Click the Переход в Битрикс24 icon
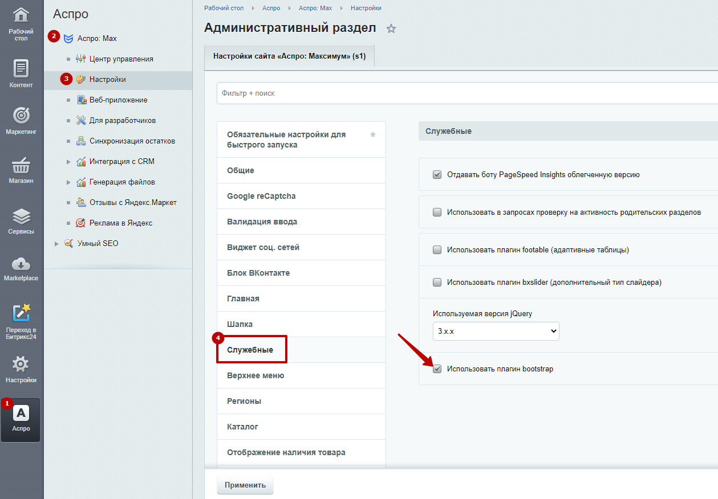This screenshot has width=718, height=499. (x=21, y=313)
